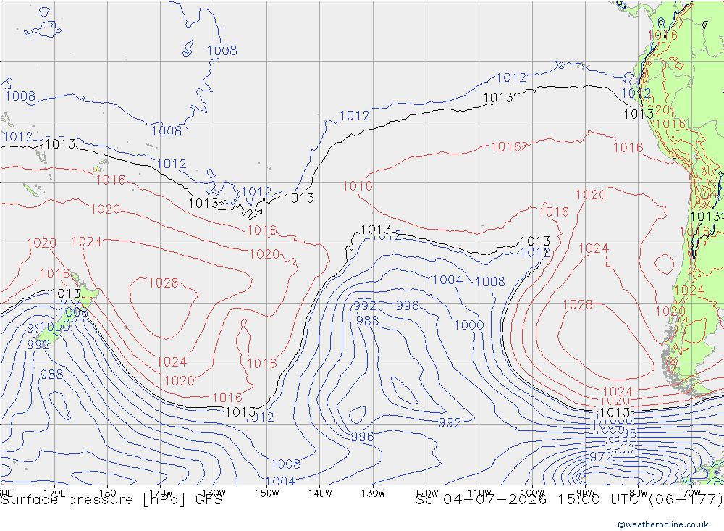The height and width of the screenshot is (531, 724).
Task: Click the 1004 label at the map's bottom edge
Action: coord(280,481)
